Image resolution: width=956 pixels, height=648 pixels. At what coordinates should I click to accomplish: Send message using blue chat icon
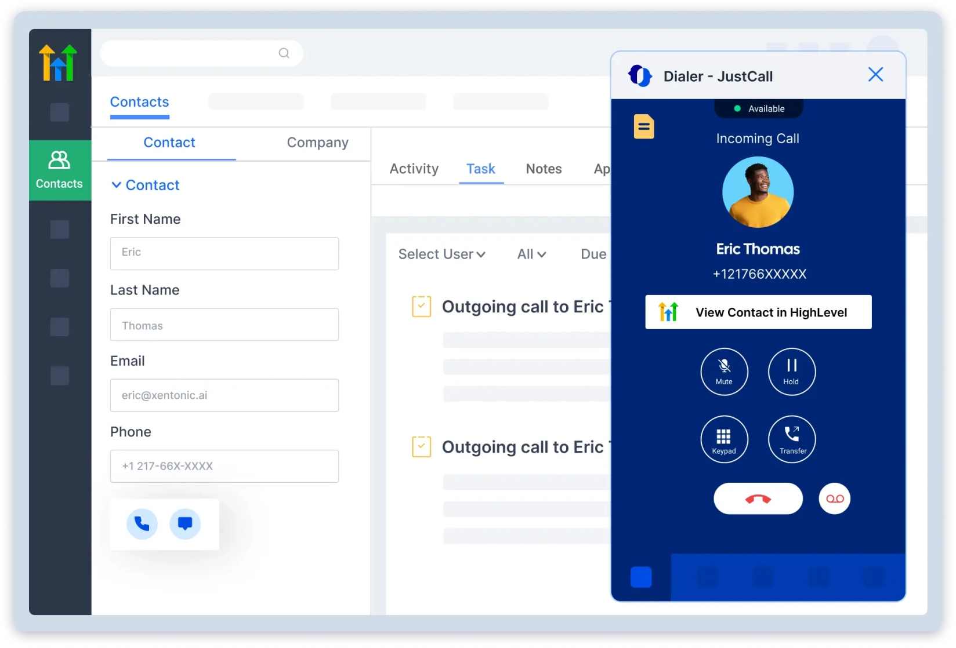pyautogui.click(x=185, y=524)
